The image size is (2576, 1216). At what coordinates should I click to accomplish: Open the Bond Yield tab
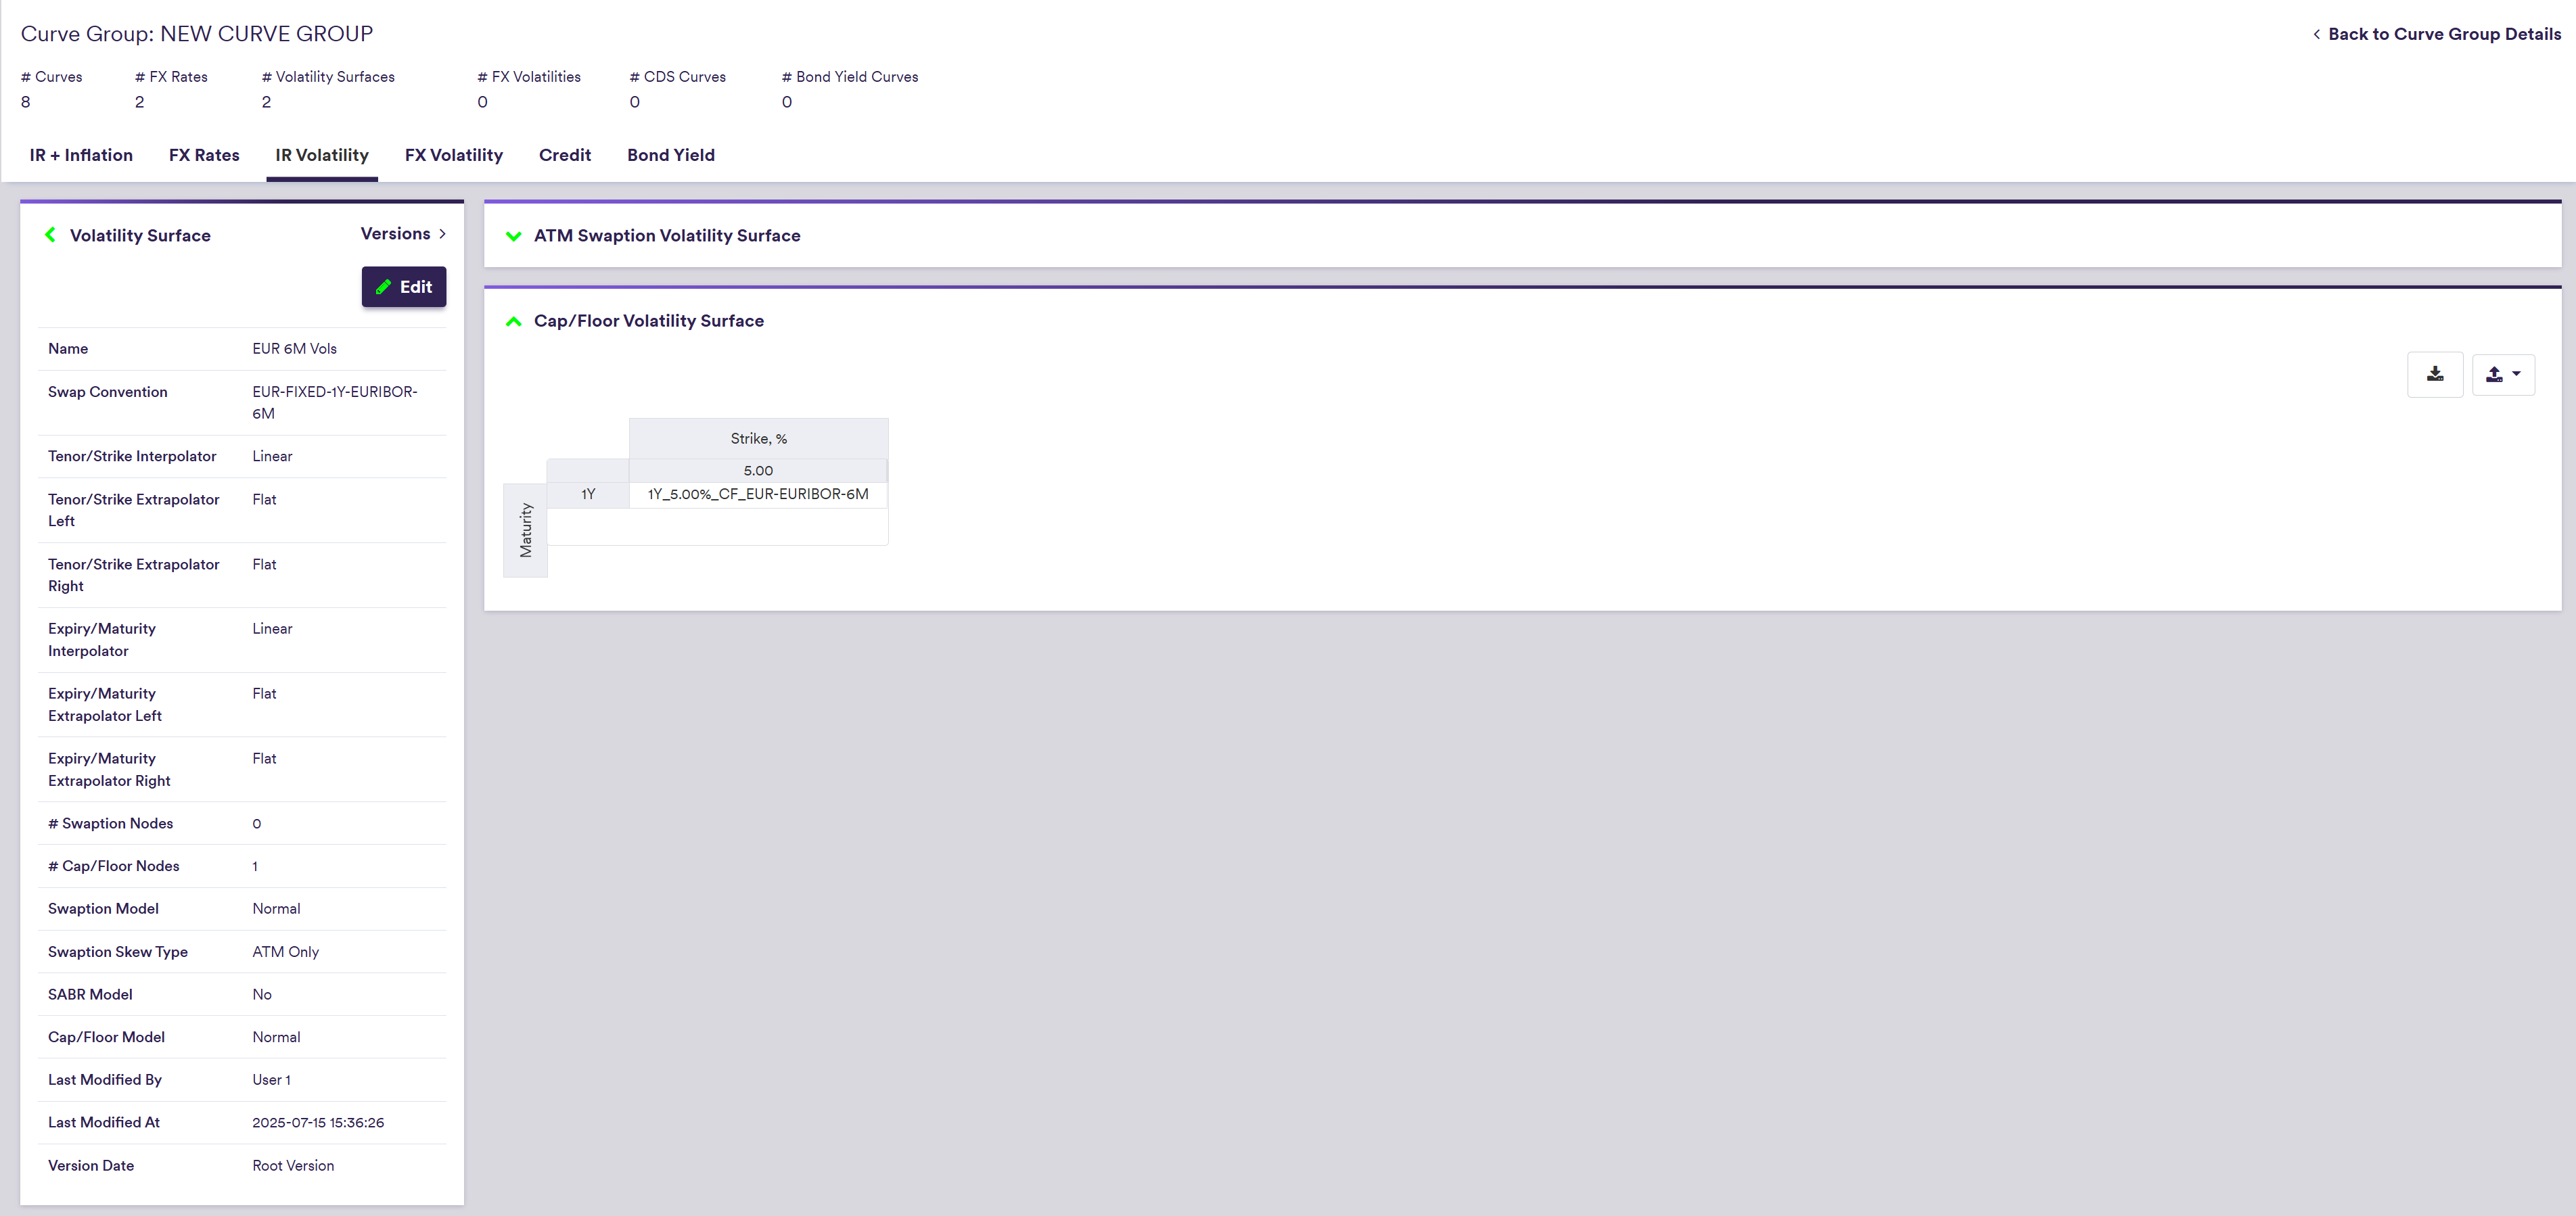670,155
